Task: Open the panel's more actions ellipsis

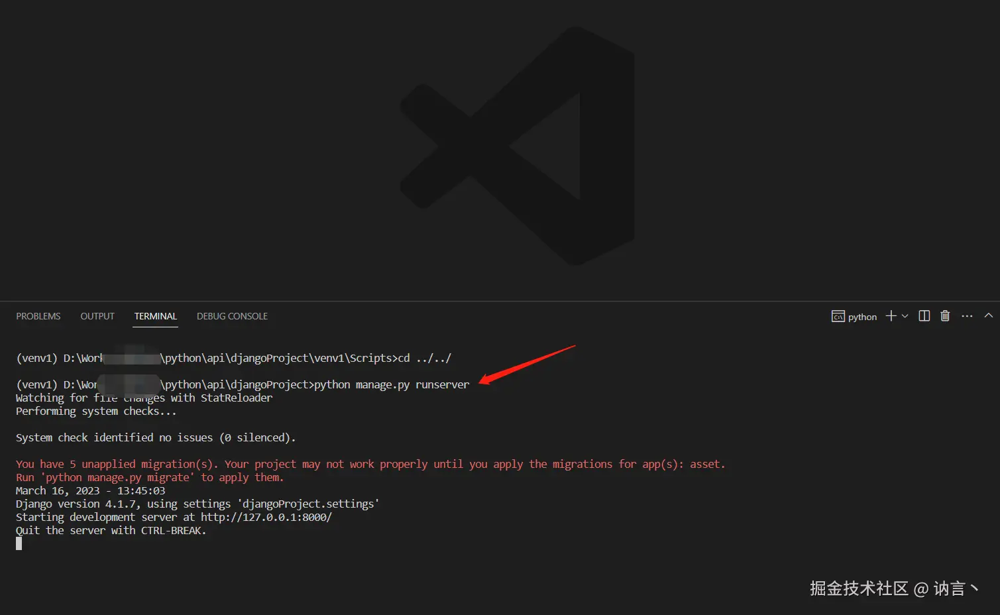Action: (967, 316)
